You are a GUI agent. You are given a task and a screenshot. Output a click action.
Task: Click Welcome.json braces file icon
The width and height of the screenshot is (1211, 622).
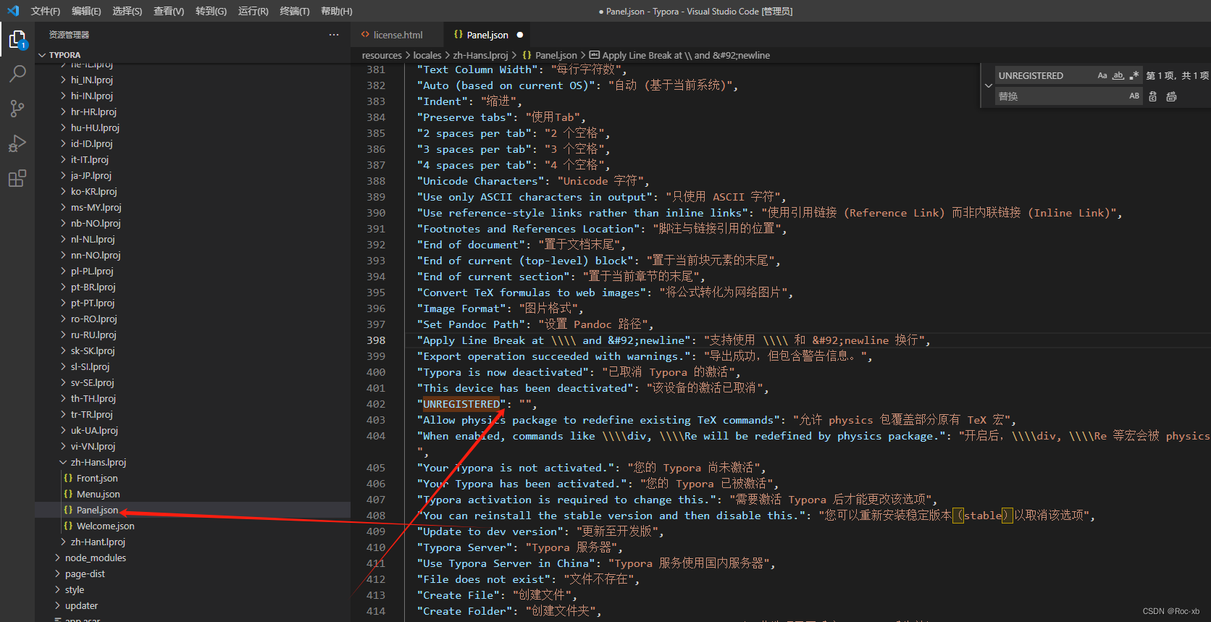68,526
